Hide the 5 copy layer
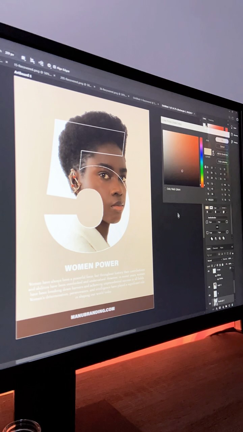The height and width of the screenshot is (432, 243). [209, 271]
